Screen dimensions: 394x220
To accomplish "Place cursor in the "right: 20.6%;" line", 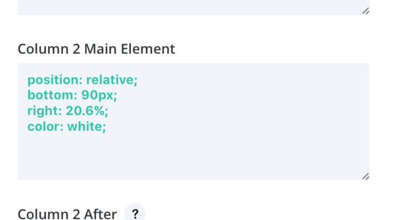I will (68, 111).
